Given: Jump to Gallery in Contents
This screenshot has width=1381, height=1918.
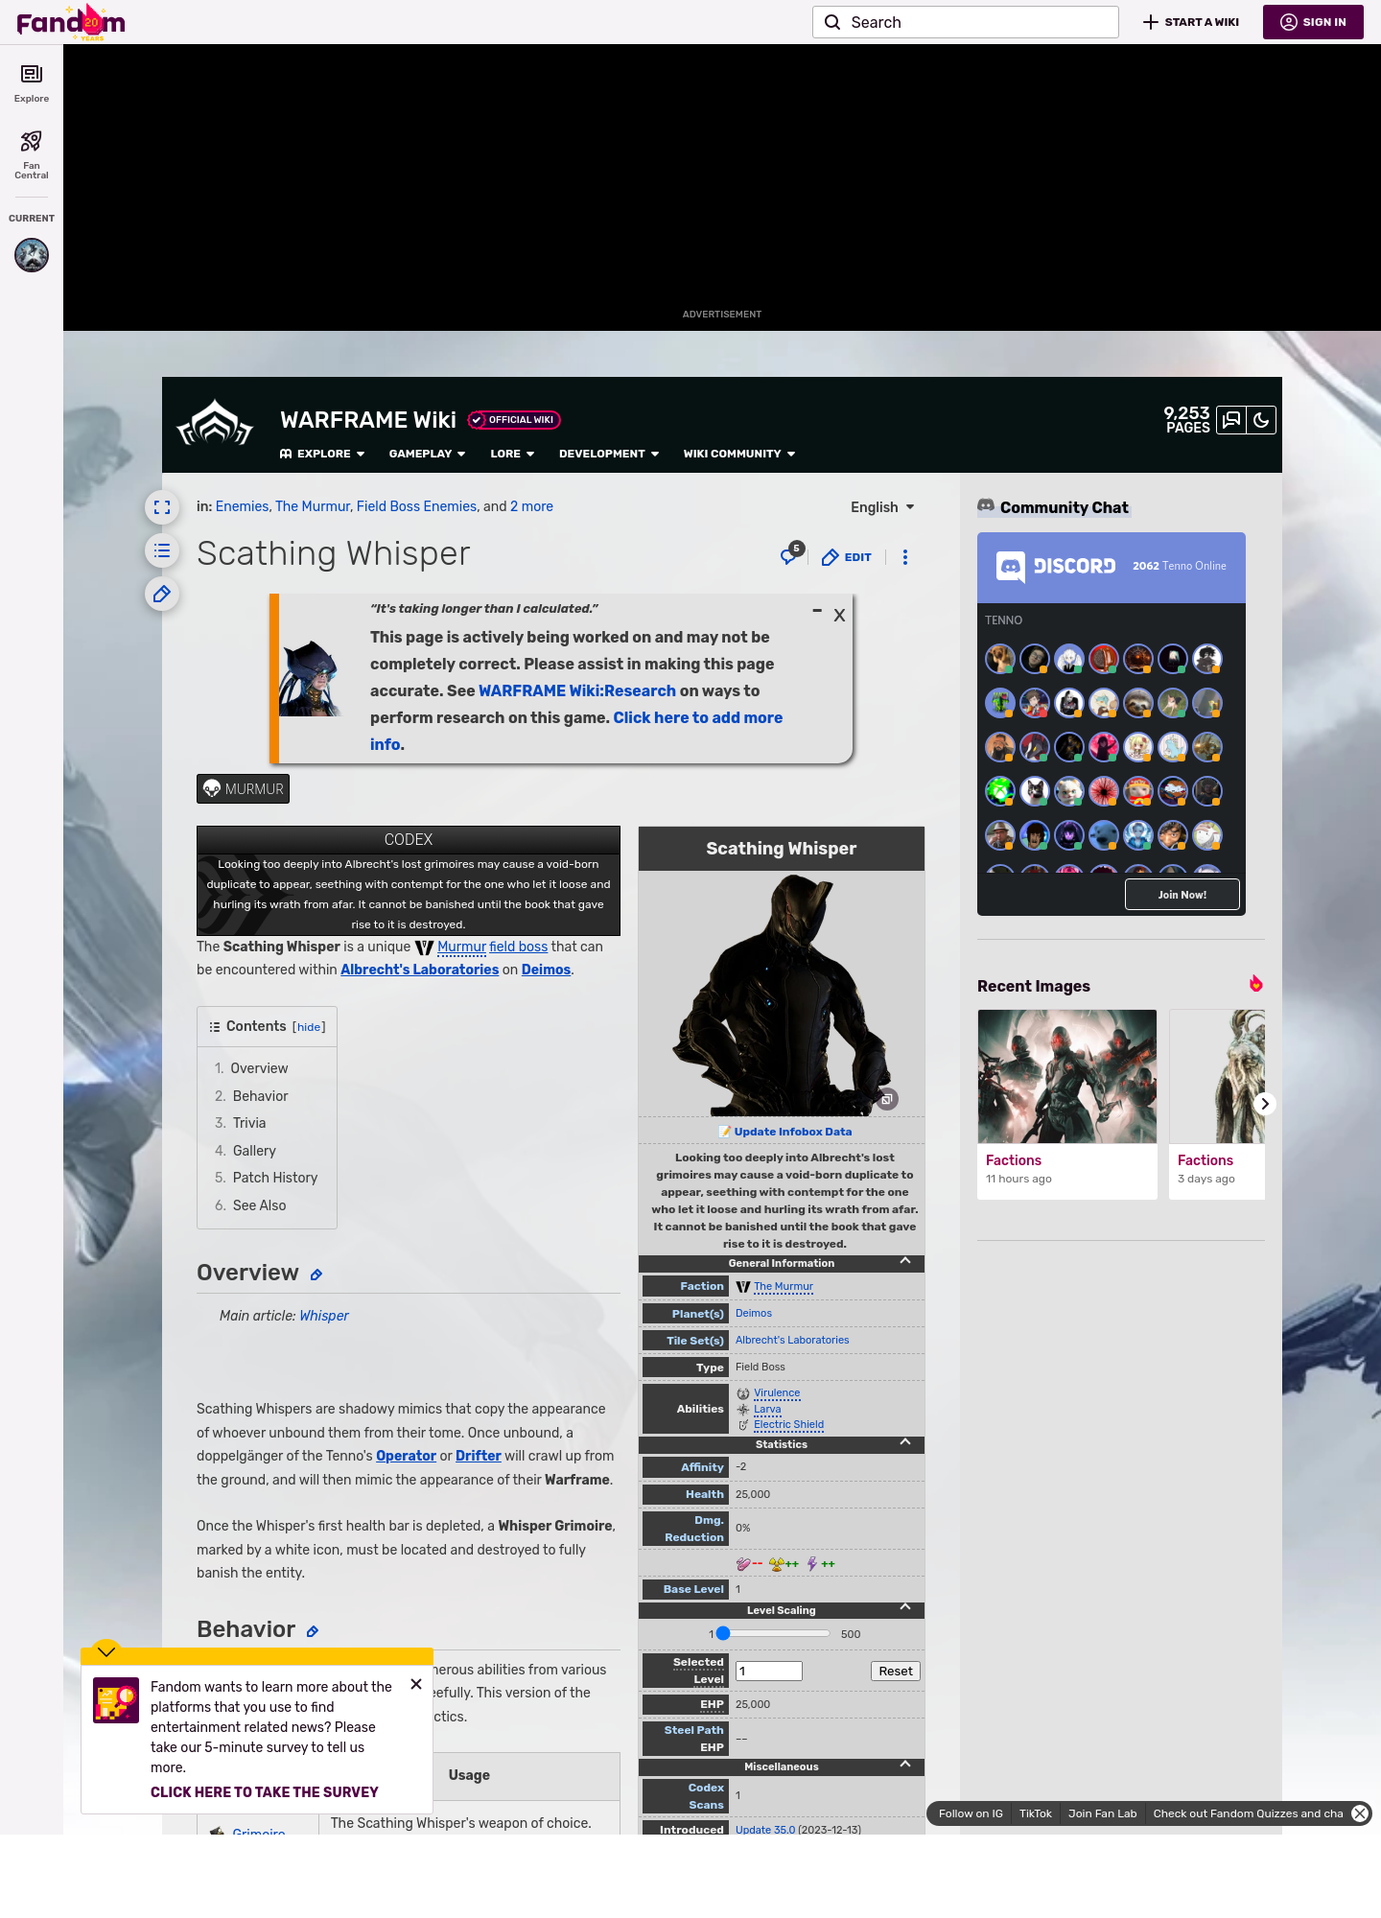Looking at the screenshot, I should click(254, 1151).
